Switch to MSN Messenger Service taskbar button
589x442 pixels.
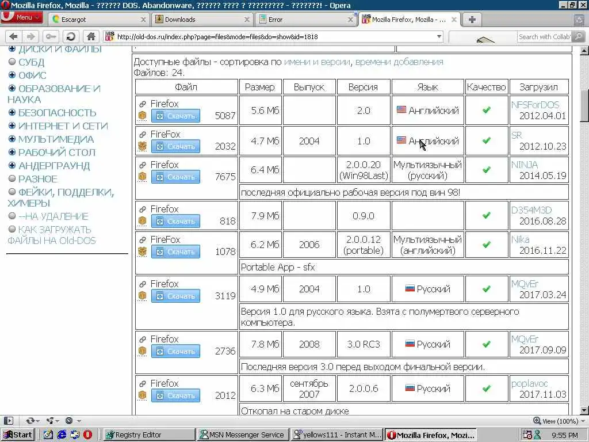coord(243,435)
